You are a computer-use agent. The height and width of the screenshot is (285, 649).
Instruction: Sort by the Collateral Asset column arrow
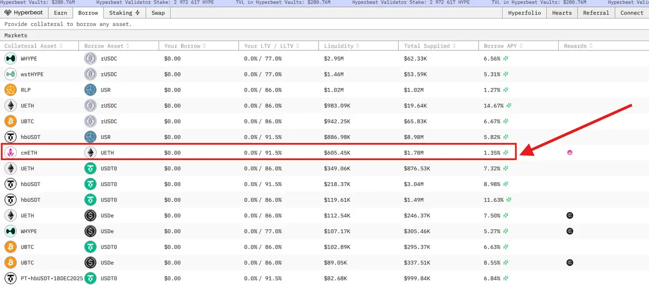[61, 46]
